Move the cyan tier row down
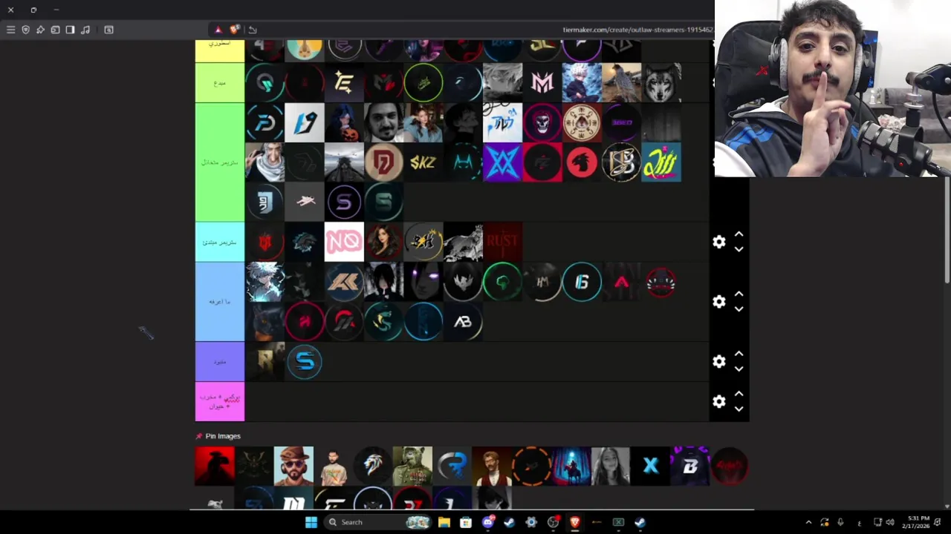The image size is (951, 534). (739, 249)
